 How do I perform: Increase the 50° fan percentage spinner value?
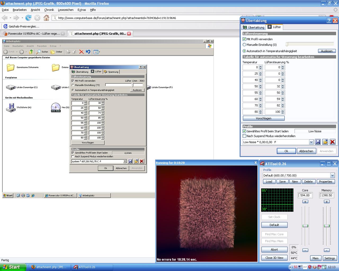[283, 85]
